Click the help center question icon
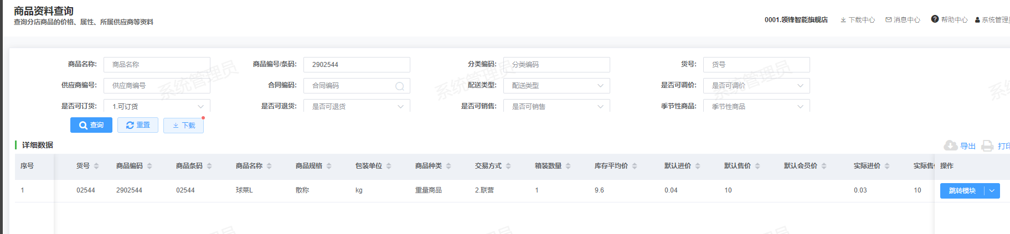The width and height of the screenshot is (1010, 234). click(935, 19)
